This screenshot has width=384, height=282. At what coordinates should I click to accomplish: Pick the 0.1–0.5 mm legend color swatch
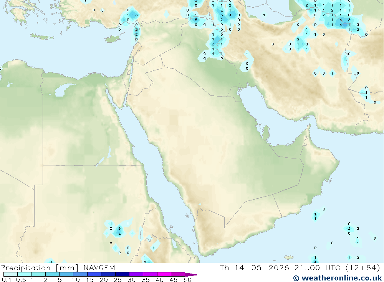coord(10,274)
